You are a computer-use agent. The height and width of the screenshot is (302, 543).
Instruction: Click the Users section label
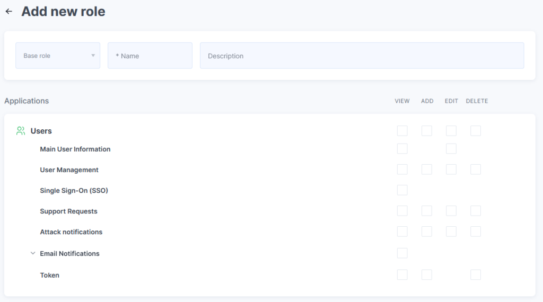point(41,131)
